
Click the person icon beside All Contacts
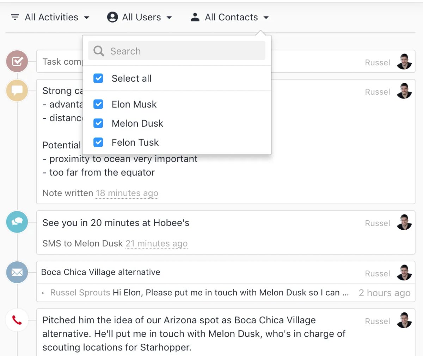(195, 17)
